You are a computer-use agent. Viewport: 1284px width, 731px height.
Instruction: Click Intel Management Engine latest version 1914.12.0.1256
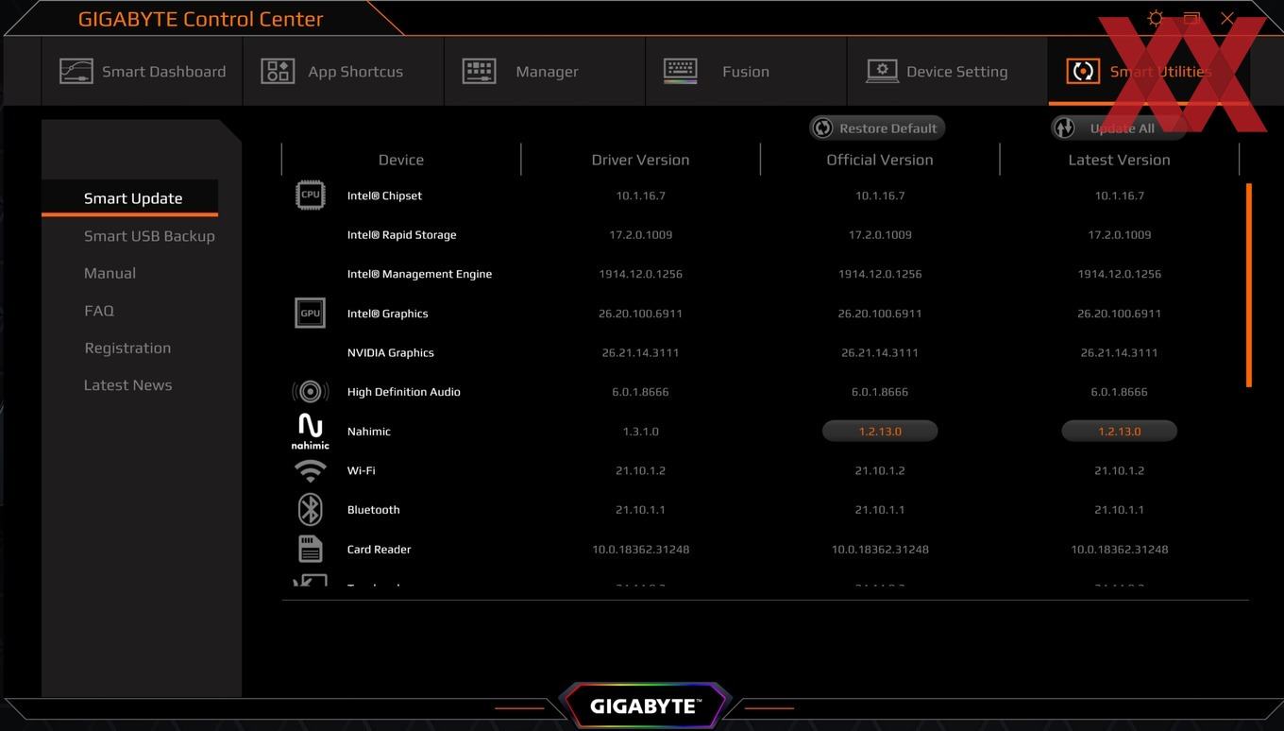coord(1119,274)
